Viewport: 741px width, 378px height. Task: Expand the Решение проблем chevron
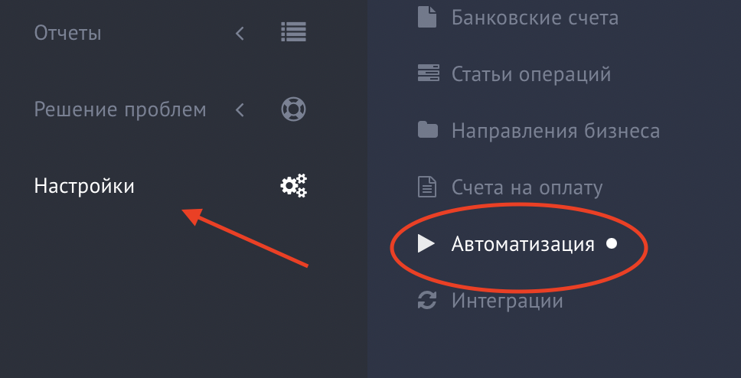point(240,110)
